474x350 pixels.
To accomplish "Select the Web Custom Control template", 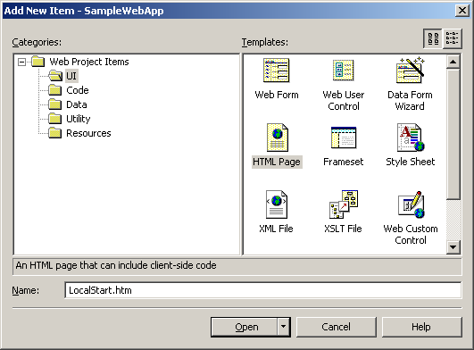I will (411, 204).
